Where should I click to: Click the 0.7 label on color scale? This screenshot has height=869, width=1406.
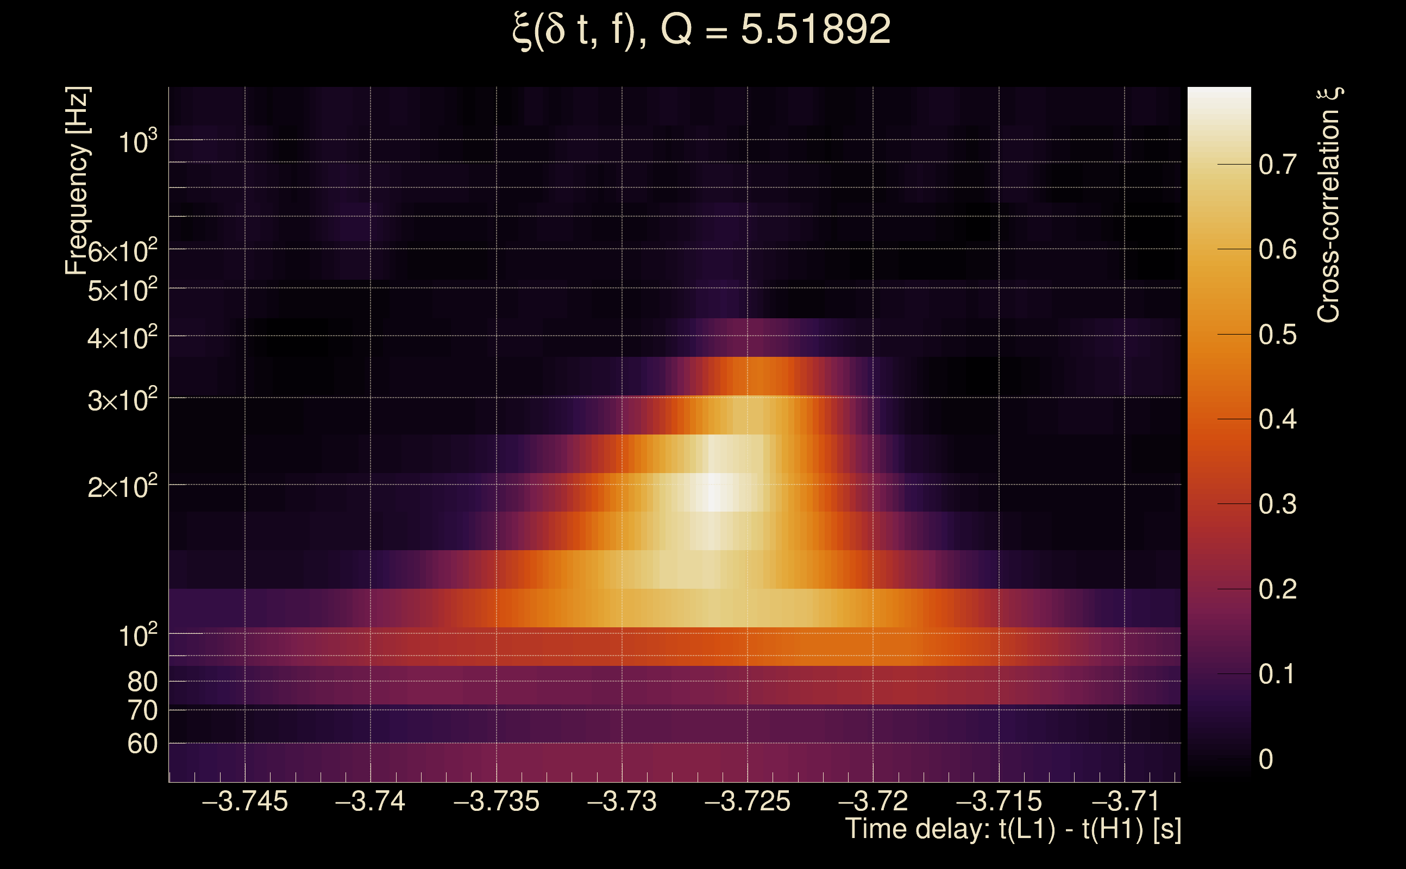1277,165
